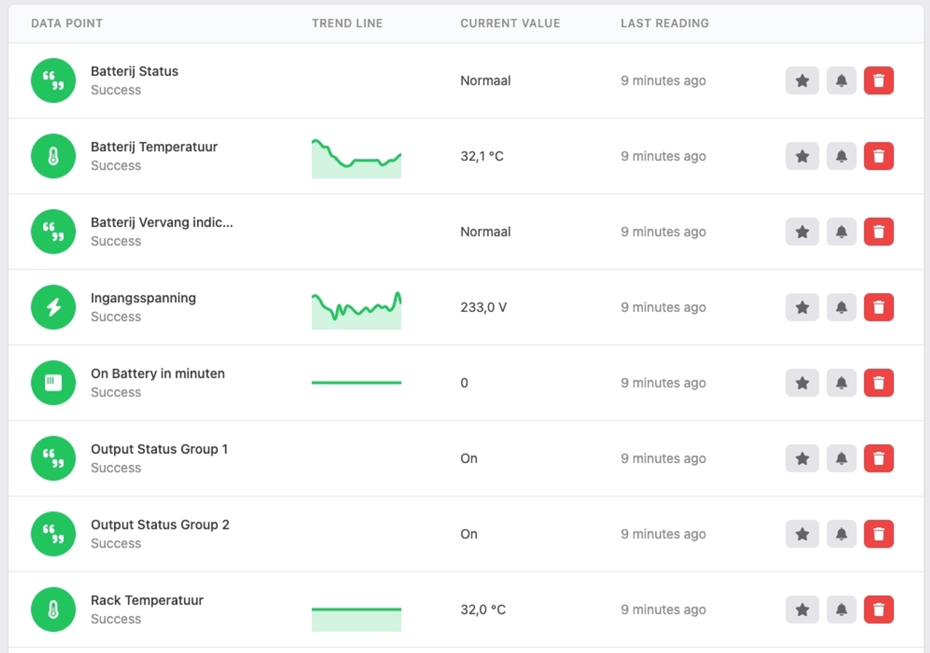
Task: Click the battery icon for On Battery in minuten
Action: pyautogui.click(x=53, y=383)
